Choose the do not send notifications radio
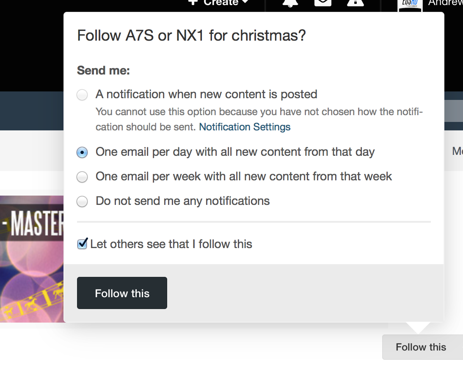This screenshot has height=370, width=463. [x=82, y=202]
